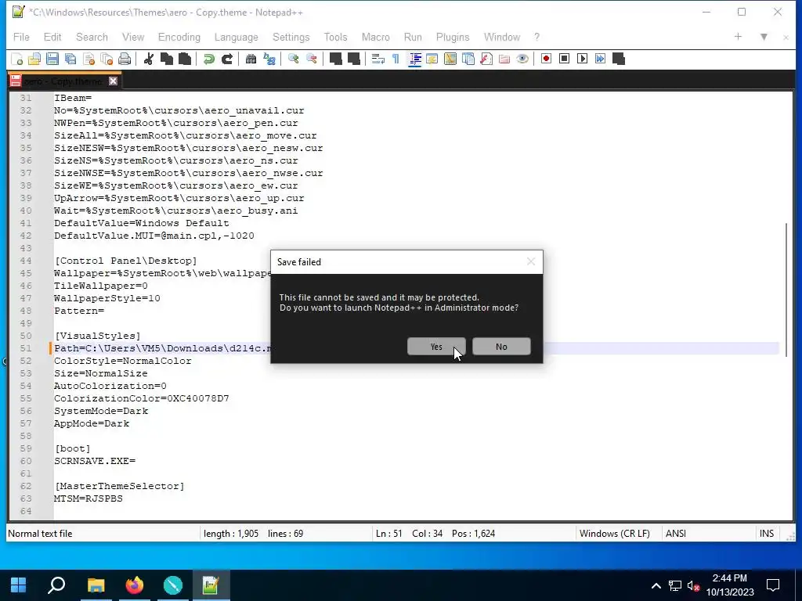Viewport: 802px width, 601px height.
Task: Open the Encoding menu
Action: [x=179, y=38]
